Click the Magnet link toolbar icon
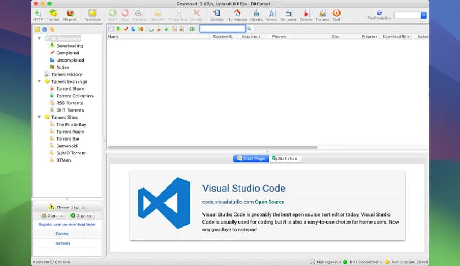 point(69,14)
